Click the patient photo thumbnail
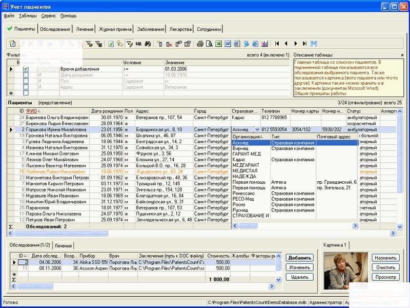Viewport: 410px width, 308px height. (x=345, y=271)
